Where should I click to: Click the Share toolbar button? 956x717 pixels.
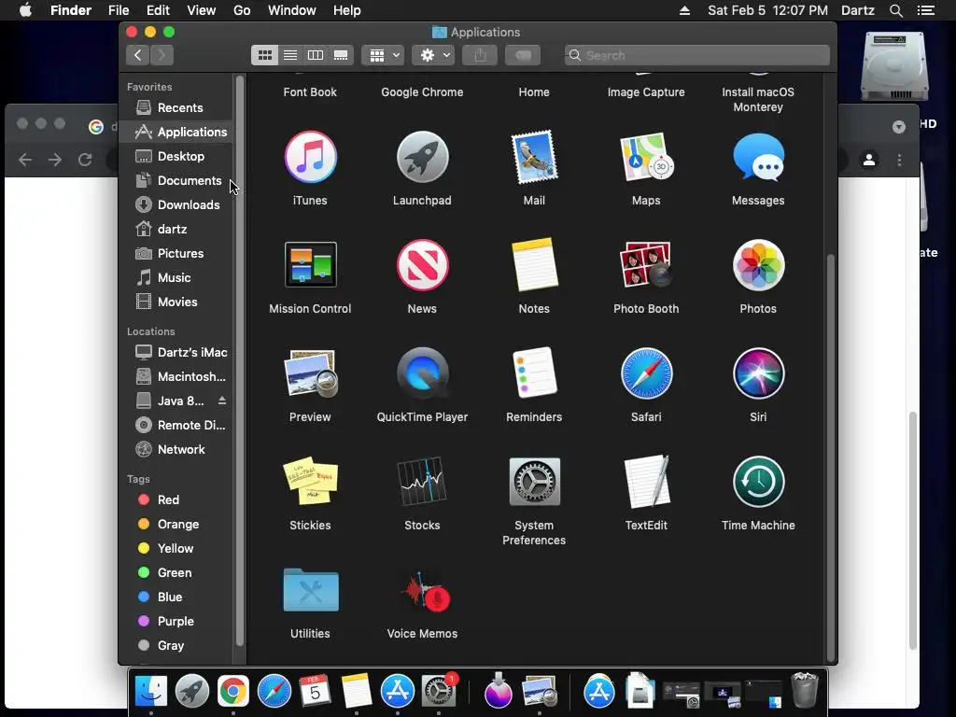pos(481,55)
